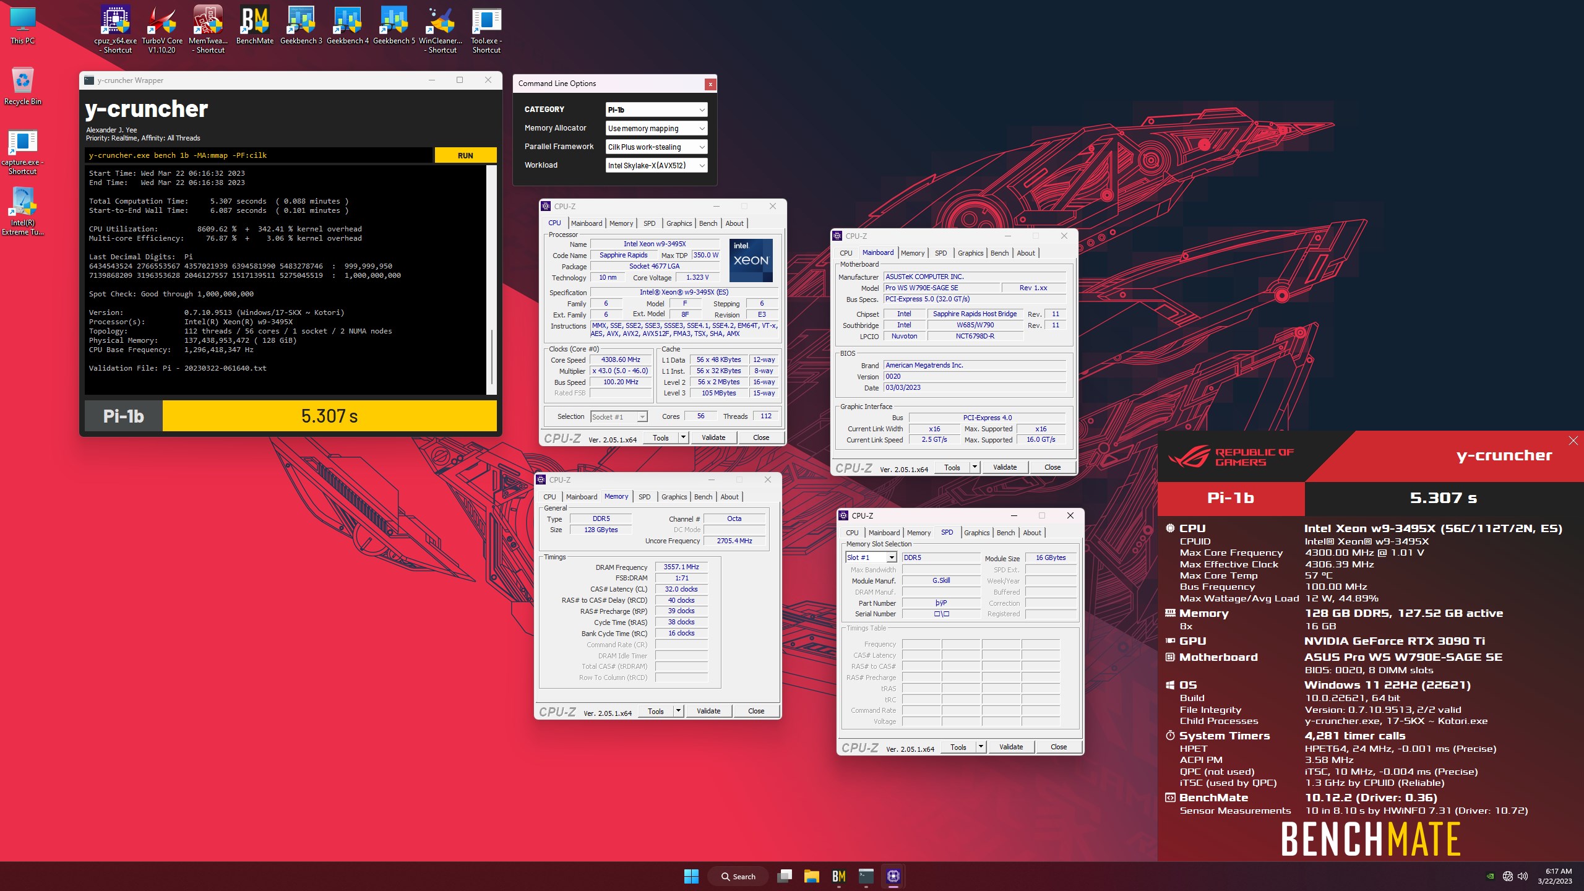This screenshot has width=1584, height=891.
Task: Open Slot #1 memory slot dropdown
Action: point(871,557)
